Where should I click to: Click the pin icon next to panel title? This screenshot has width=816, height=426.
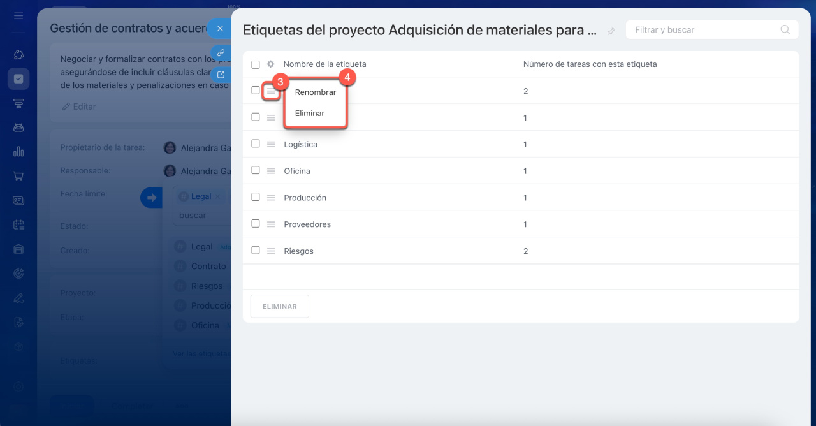[611, 31]
